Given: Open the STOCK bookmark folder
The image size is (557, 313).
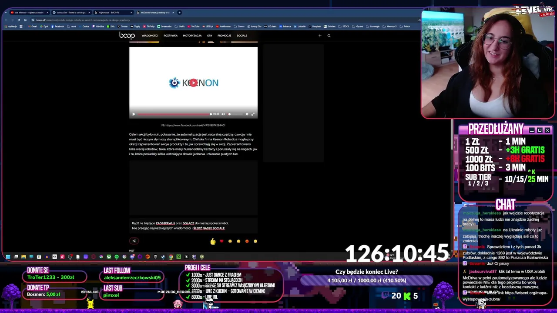Looking at the screenshot, I should [x=344, y=27].
